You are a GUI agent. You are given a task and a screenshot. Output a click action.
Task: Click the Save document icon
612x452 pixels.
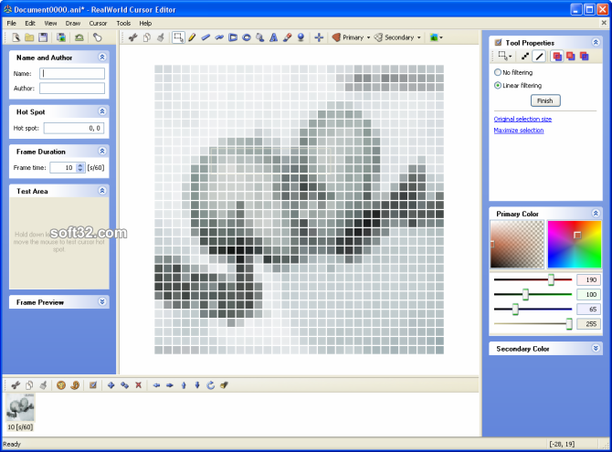[43, 37]
